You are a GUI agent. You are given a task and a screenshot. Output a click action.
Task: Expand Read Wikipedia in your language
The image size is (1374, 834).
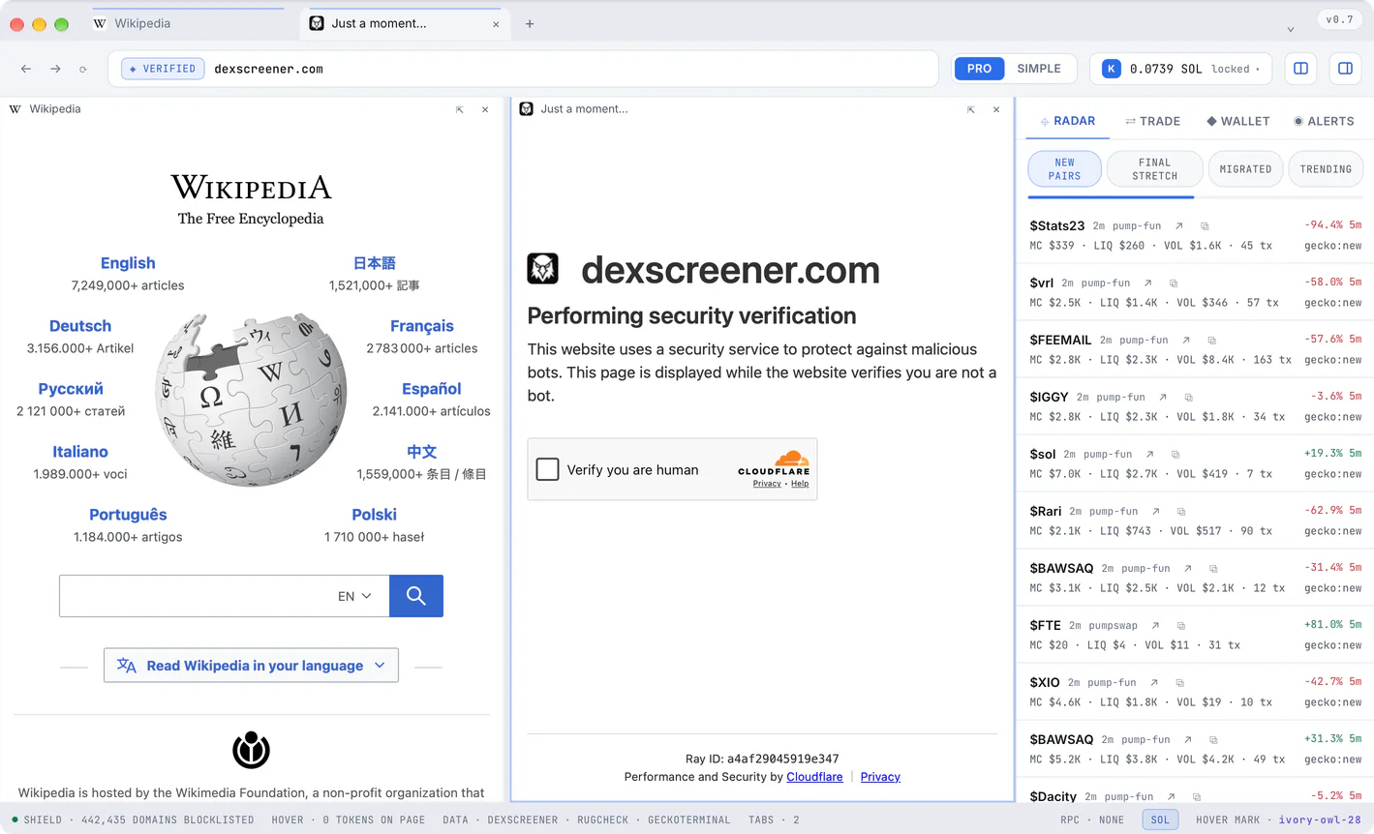[251, 666]
